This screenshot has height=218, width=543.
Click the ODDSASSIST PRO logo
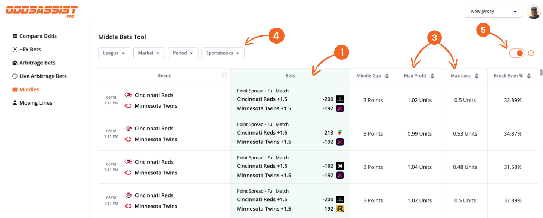[41, 11]
